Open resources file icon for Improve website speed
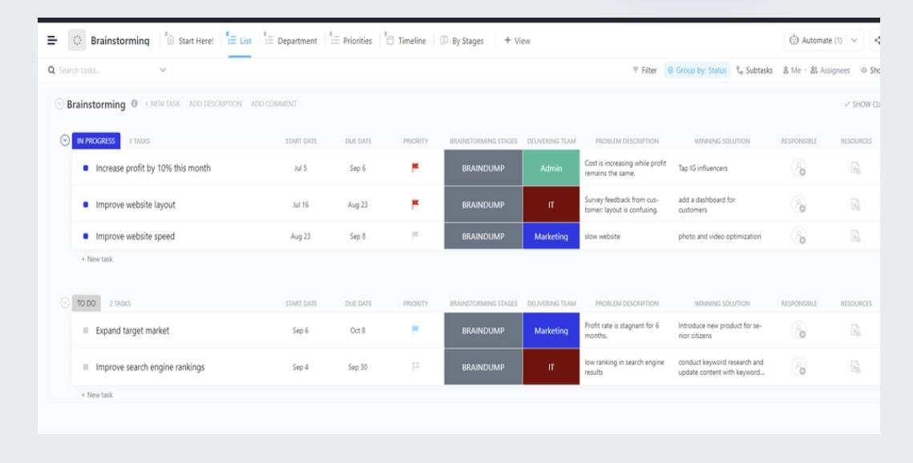The height and width of the screenshot is (463, 913). point(855,236)
